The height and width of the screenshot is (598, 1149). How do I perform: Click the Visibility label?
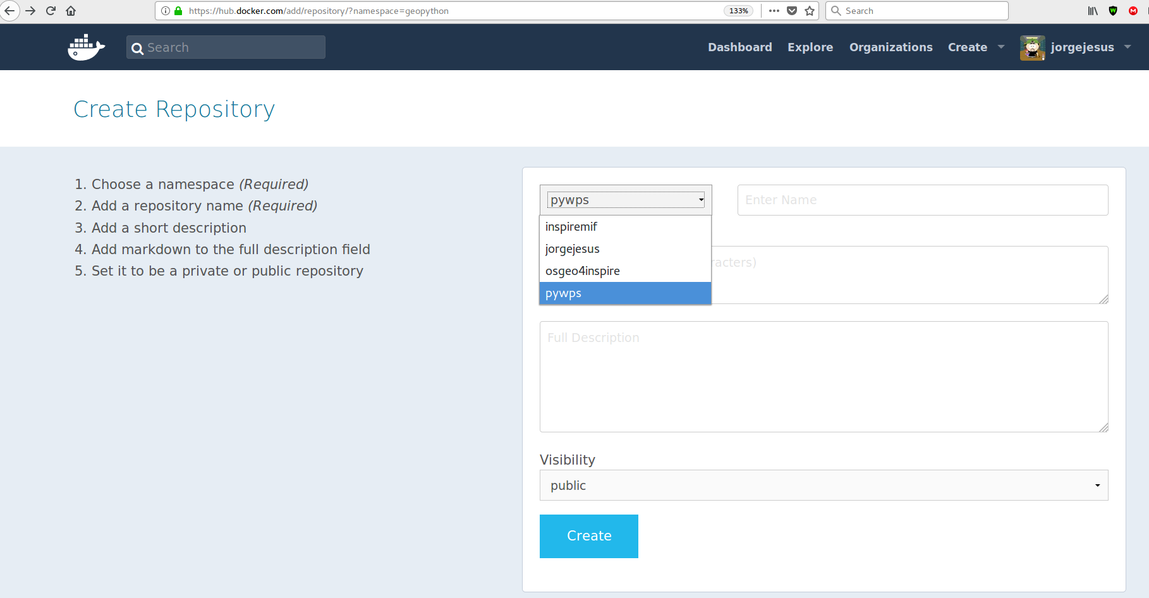(568, 460)
